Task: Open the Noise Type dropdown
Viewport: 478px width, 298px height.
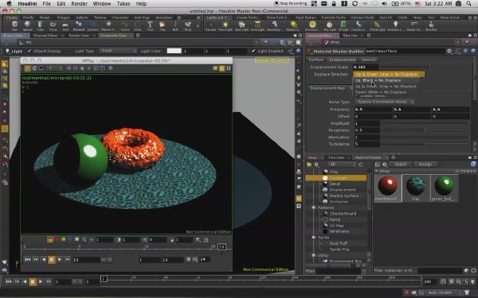Action: pyautogui.click(x=385, y=102)
